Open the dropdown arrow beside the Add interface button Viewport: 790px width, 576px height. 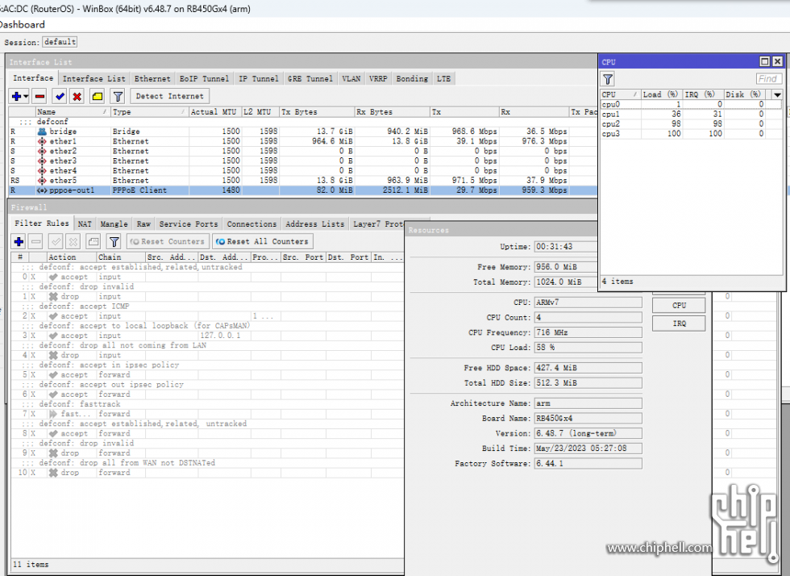[x=26, y=96]
